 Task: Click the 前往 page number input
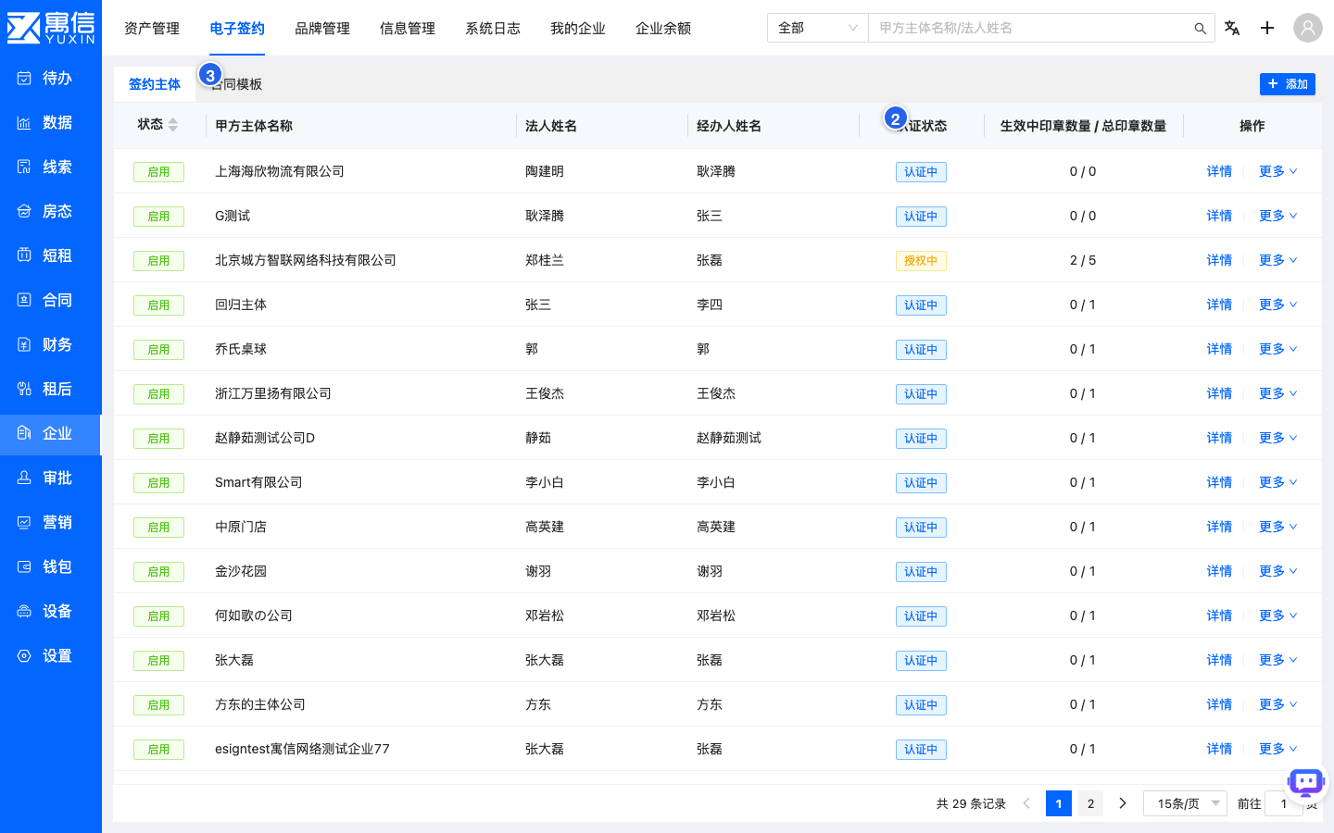tap(1284, 803)
